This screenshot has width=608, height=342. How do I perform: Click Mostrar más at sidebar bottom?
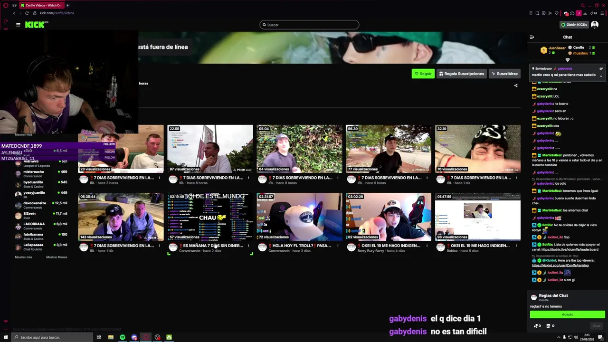(x=24, y=257)
